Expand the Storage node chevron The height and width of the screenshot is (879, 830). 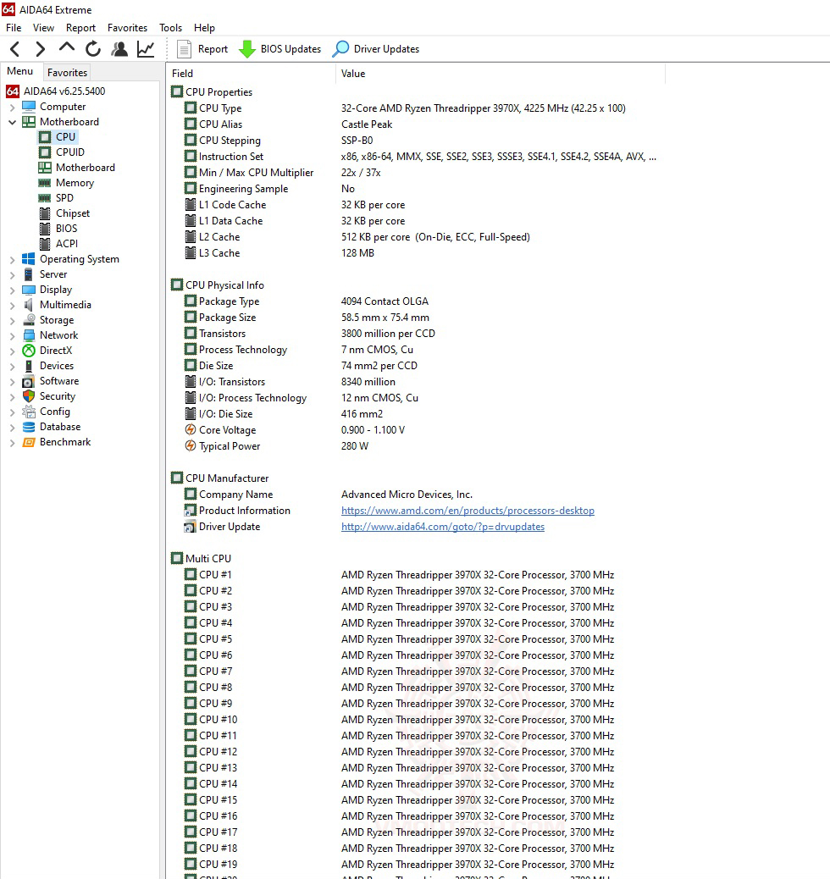tap(13, 321)
